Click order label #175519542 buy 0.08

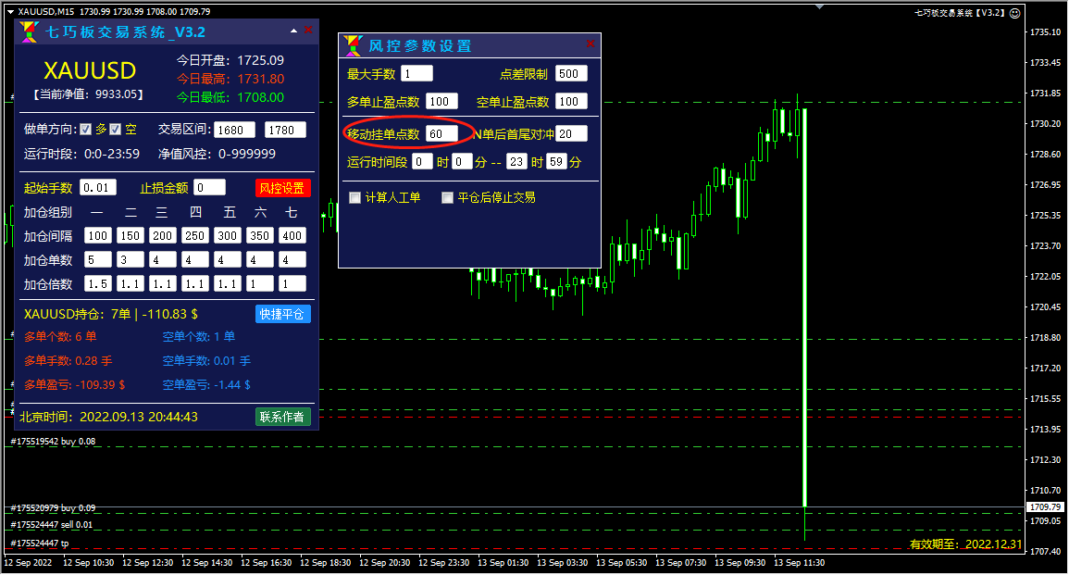click(53, 442)
